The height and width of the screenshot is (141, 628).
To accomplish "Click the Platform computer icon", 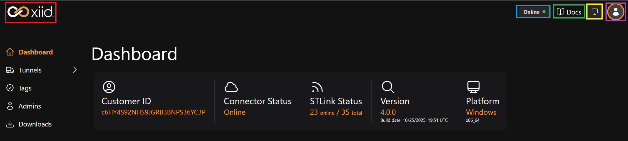I will click(473, 87).
